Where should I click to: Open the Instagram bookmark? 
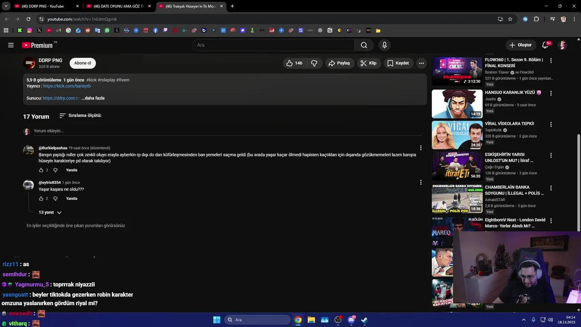30,30
